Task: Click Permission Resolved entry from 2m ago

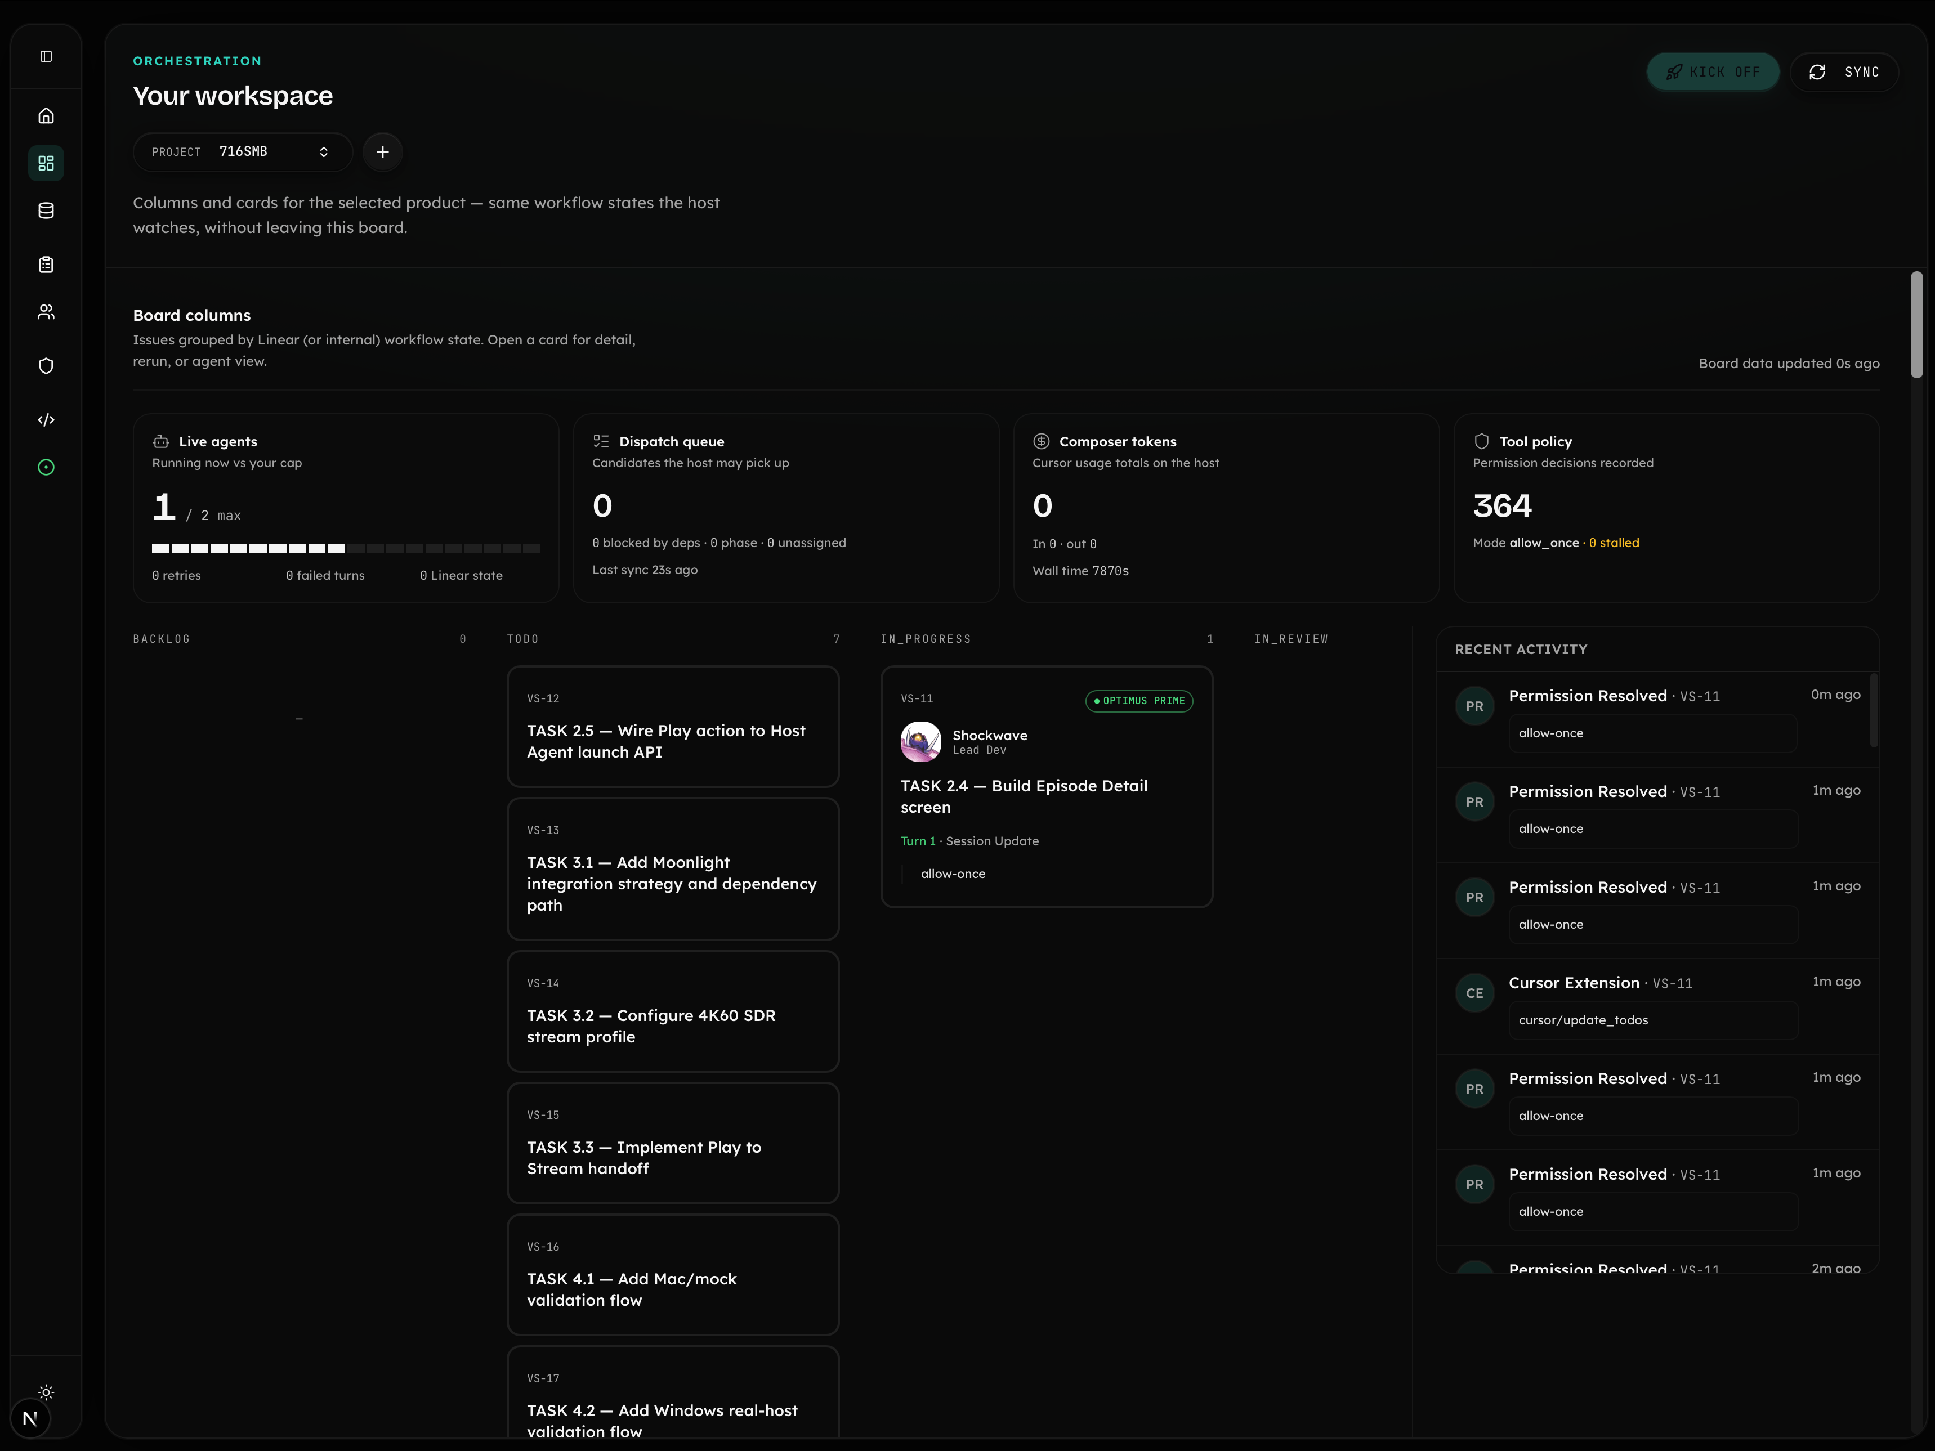Action: [x=1657, y=1260]
